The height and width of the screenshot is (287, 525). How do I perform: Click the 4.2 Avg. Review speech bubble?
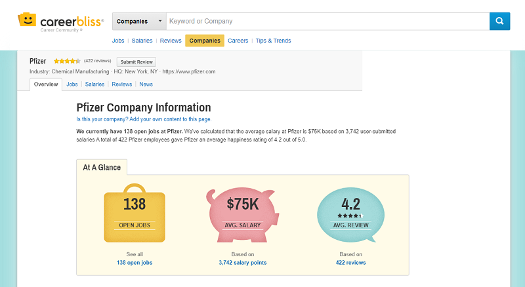tap(350, 214)
